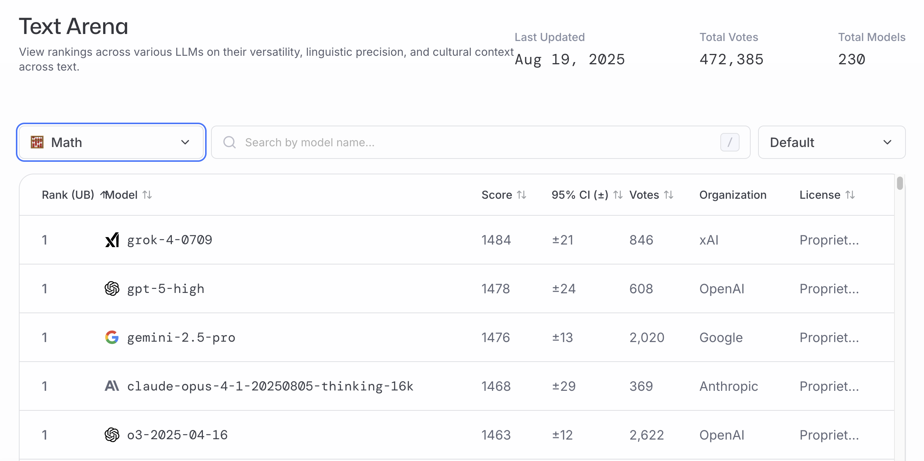Sort table by the Score column header

point(504,195)
